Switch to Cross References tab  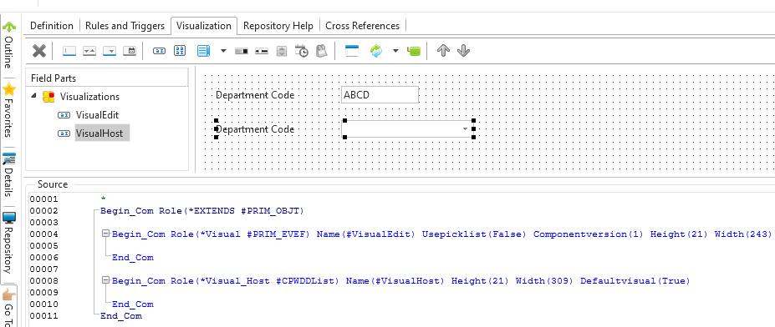(x=362, y=26)
